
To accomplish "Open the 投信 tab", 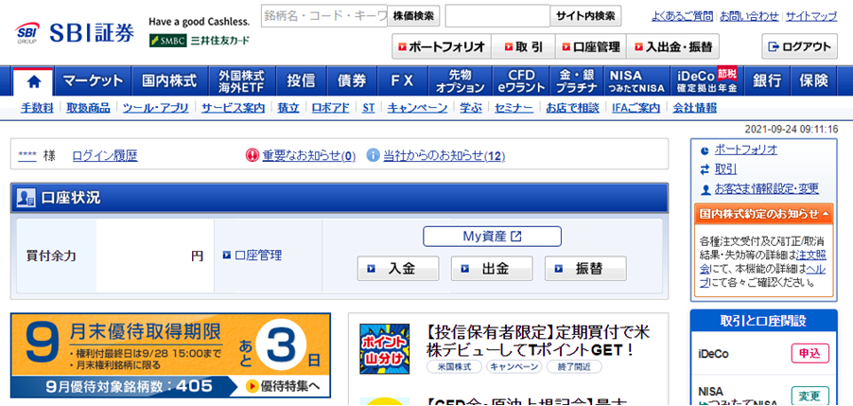I will coord(301,81).
